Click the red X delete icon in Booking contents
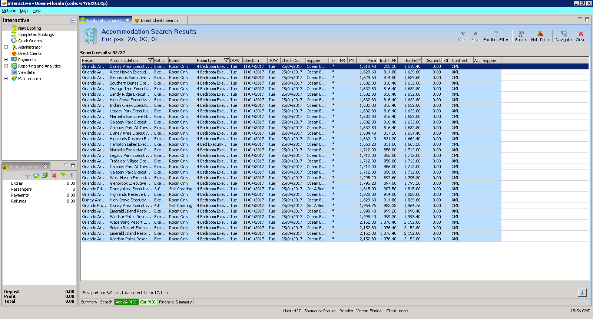 [x=54, y=175]
